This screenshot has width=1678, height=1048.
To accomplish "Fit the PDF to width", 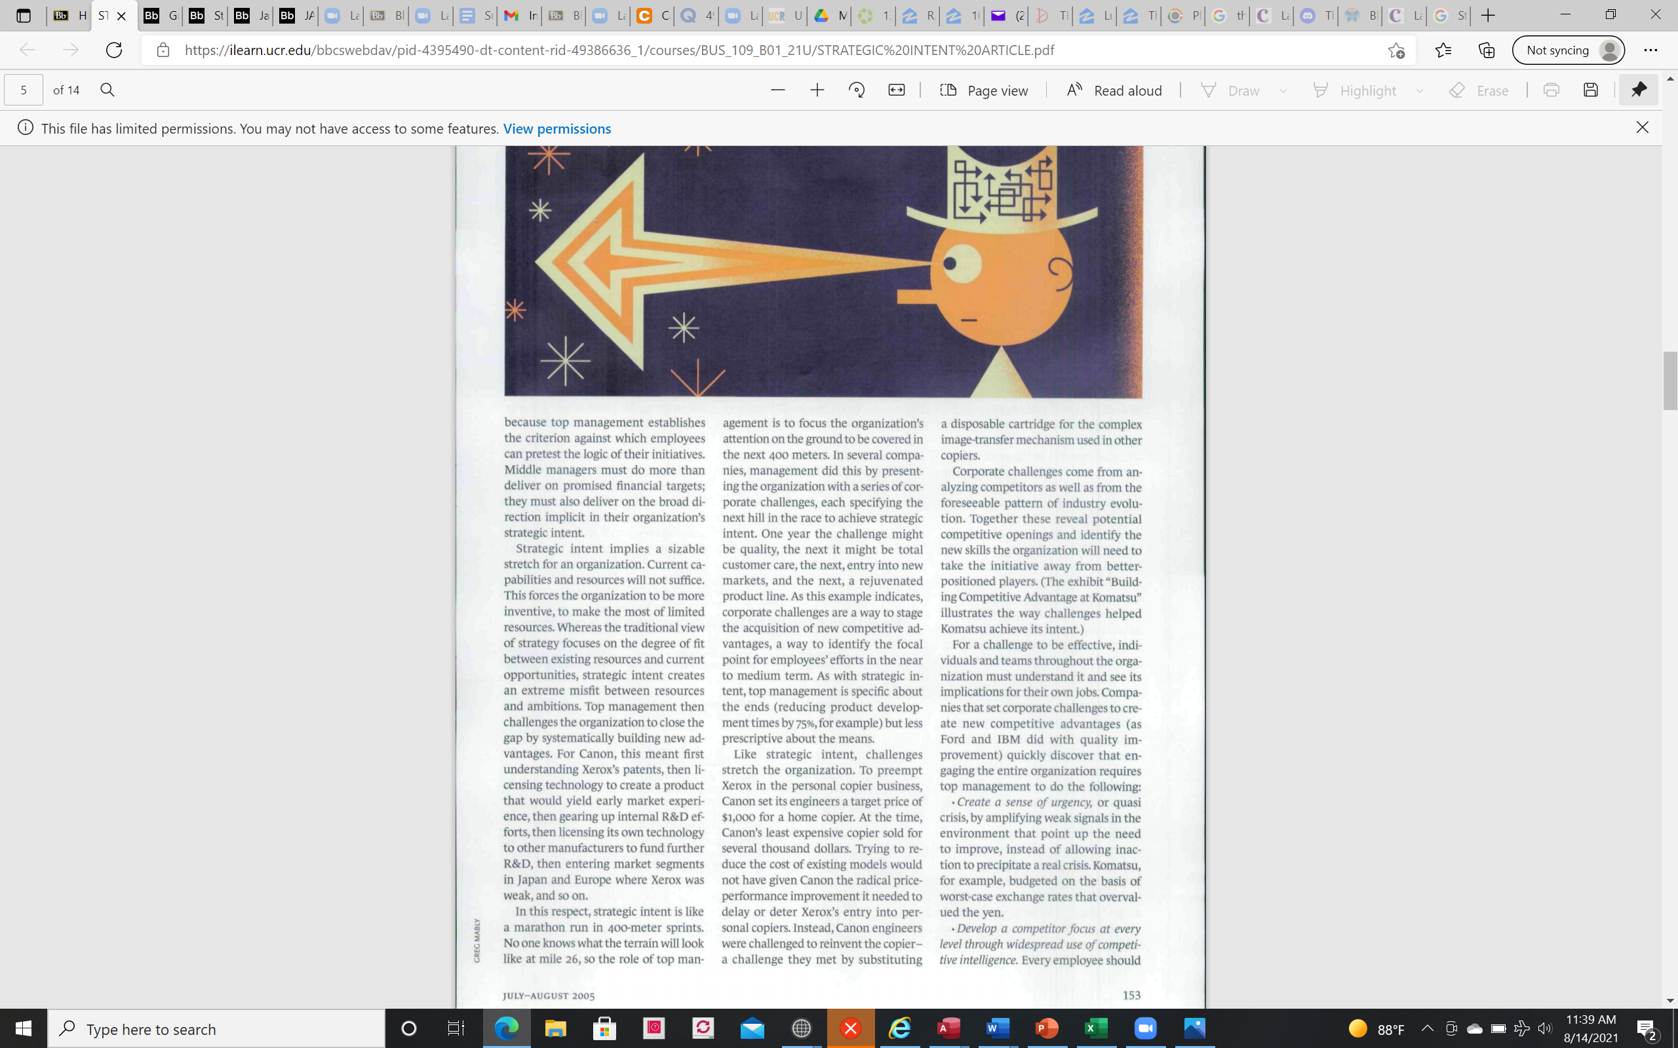I will click(897, 90).
